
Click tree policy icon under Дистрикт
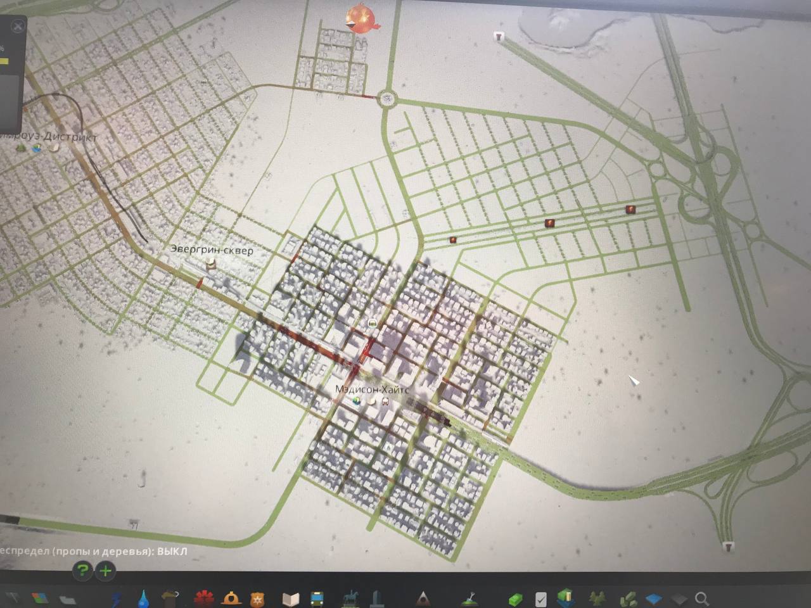click(22, 148)
